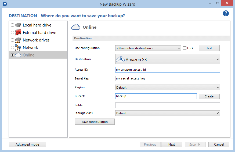Click the Storage class label
Viewport: 235px width, 152px height.
pyautogui.click(x=84, y=113)
